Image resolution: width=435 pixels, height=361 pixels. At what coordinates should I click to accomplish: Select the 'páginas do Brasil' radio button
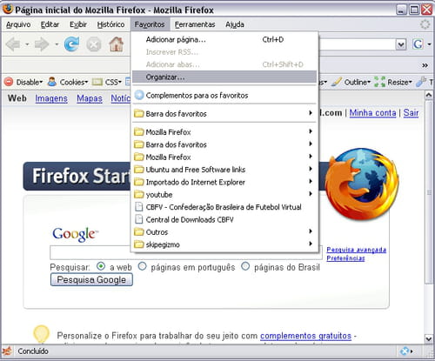[x=245, y=266]
